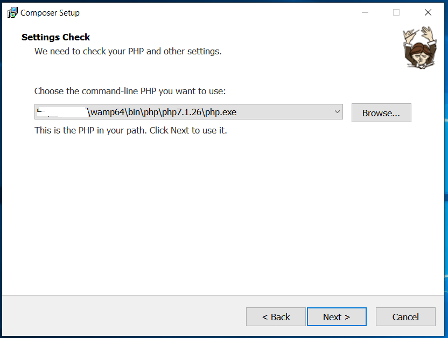The width and height of the screenshot is (448, 338).
Task: Click Browse to pick another php.exe
Action: [x=381, y=112]
